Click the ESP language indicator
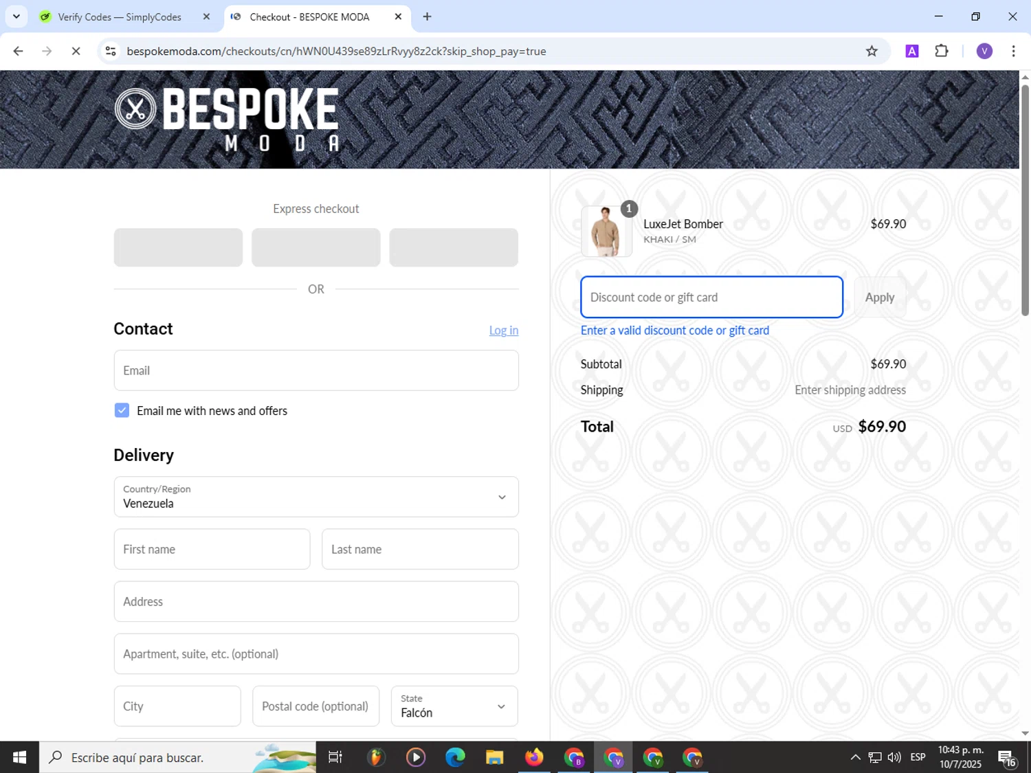 click(918, 757)
